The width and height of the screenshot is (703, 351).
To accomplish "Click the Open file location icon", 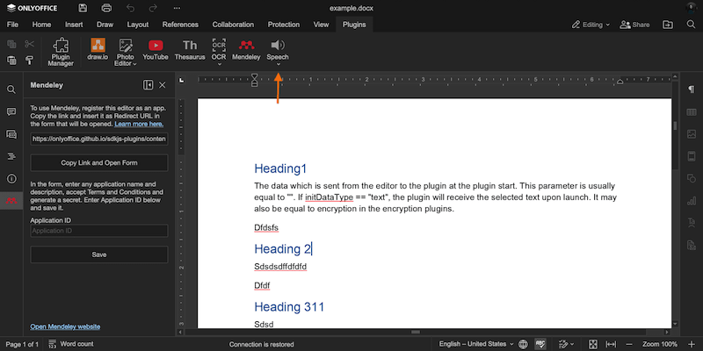I will [x=668, y=25].
